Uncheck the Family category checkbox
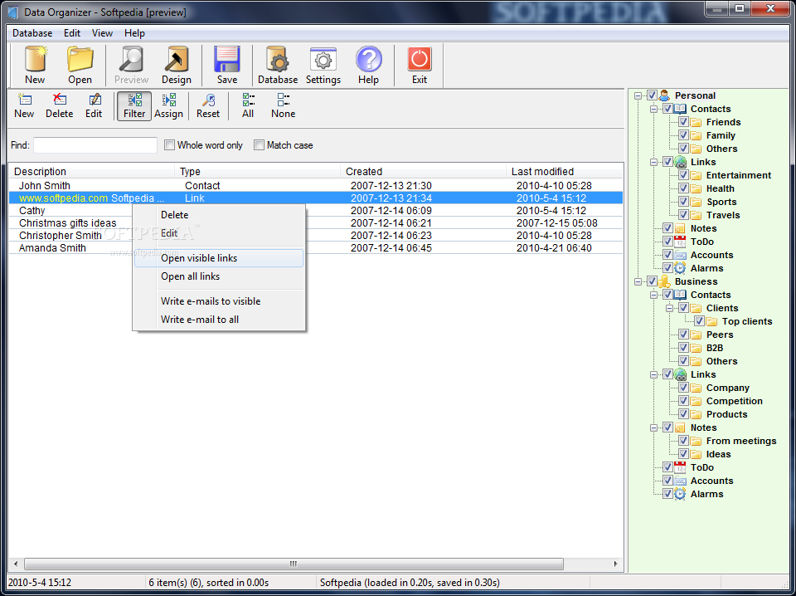 pos(683,135)
